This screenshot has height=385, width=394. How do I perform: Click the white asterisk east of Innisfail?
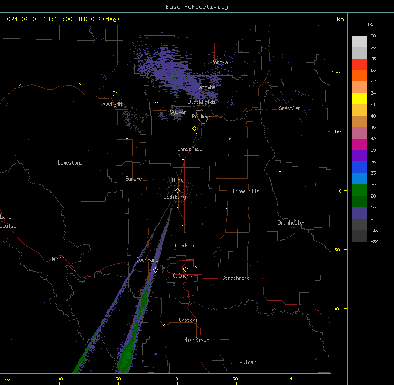(229, 139)
